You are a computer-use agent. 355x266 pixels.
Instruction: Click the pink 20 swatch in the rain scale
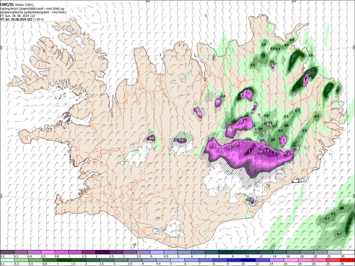tap(319, 260)
